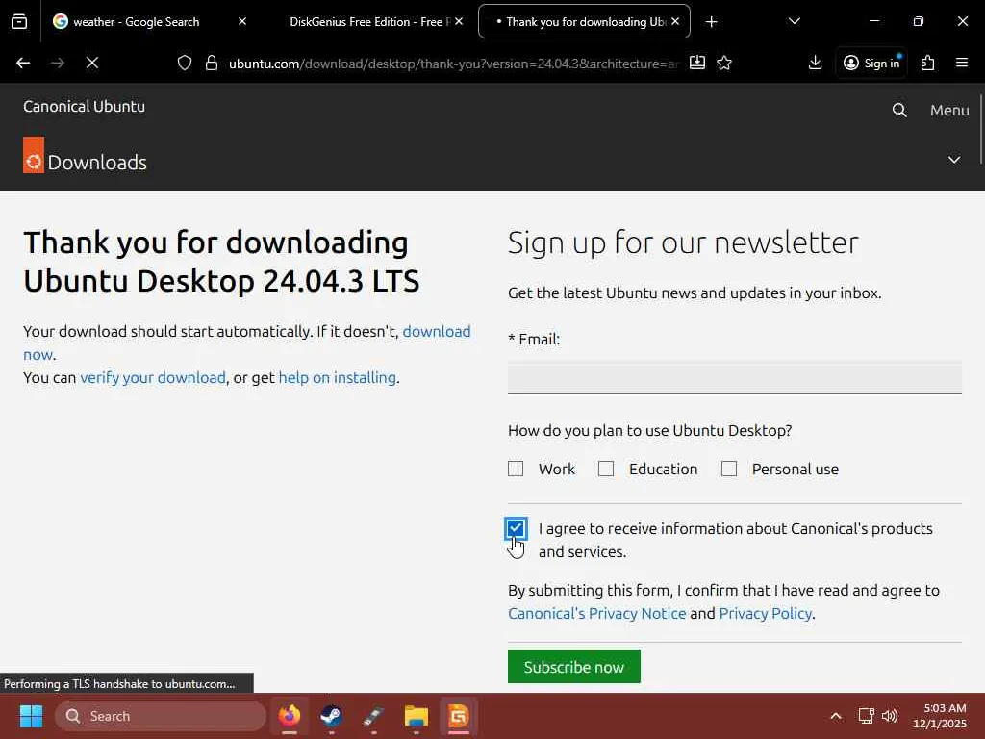Click the install page icon in address bar
Image resolution: width=985 pixels, height=739 pixels.
(697, 63)
